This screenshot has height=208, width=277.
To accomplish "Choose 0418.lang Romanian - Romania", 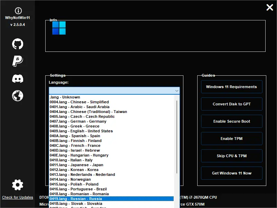I will pos(112,194).
